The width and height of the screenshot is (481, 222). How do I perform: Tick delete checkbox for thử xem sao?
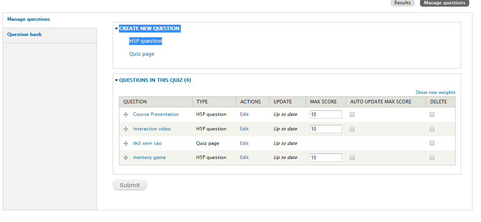tap(432, 143)
